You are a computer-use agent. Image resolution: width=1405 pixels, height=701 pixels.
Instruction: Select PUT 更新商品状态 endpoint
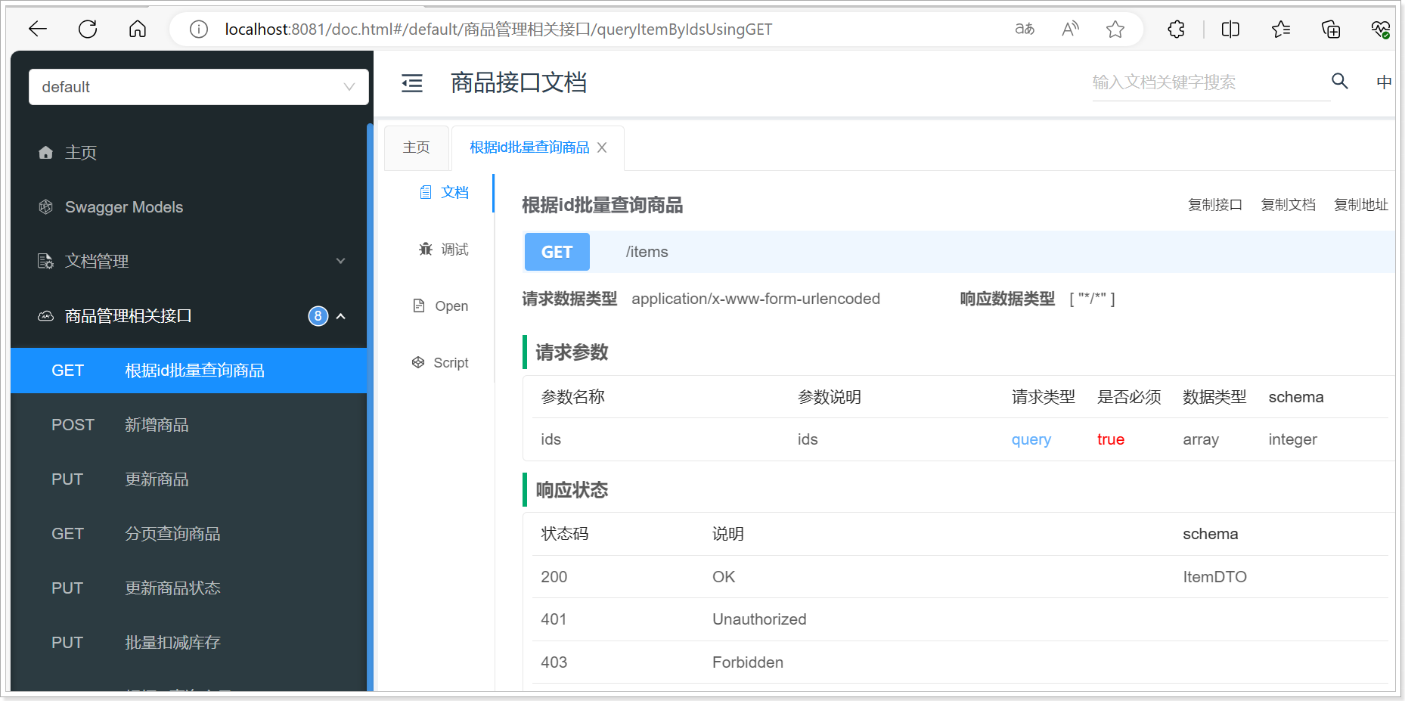click(x=189, y=588)
